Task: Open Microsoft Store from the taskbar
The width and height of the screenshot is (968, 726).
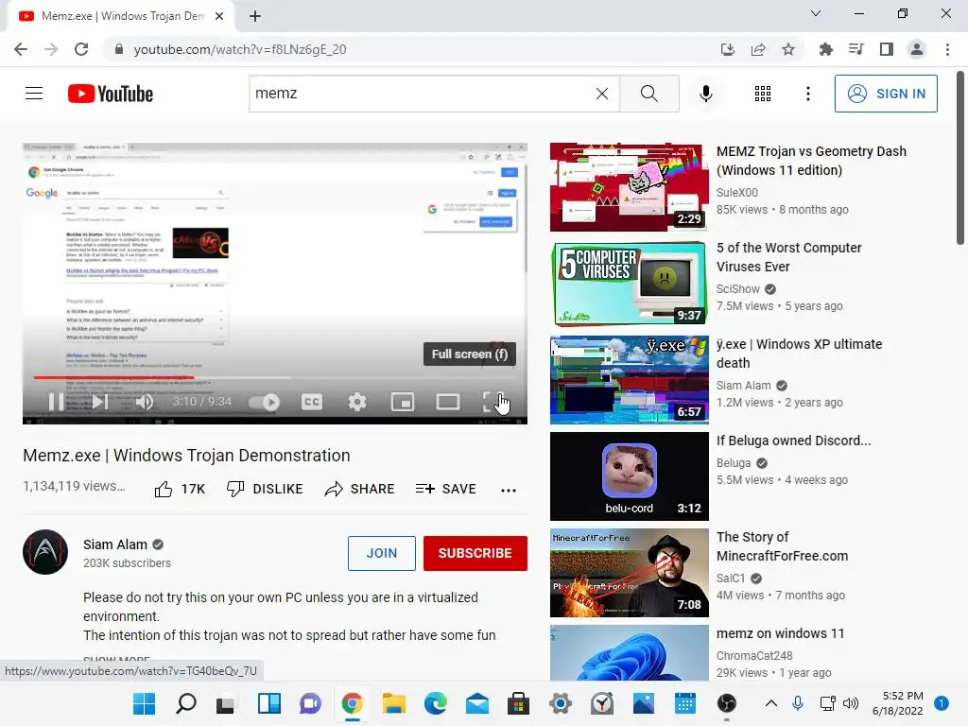Action: 519,703
